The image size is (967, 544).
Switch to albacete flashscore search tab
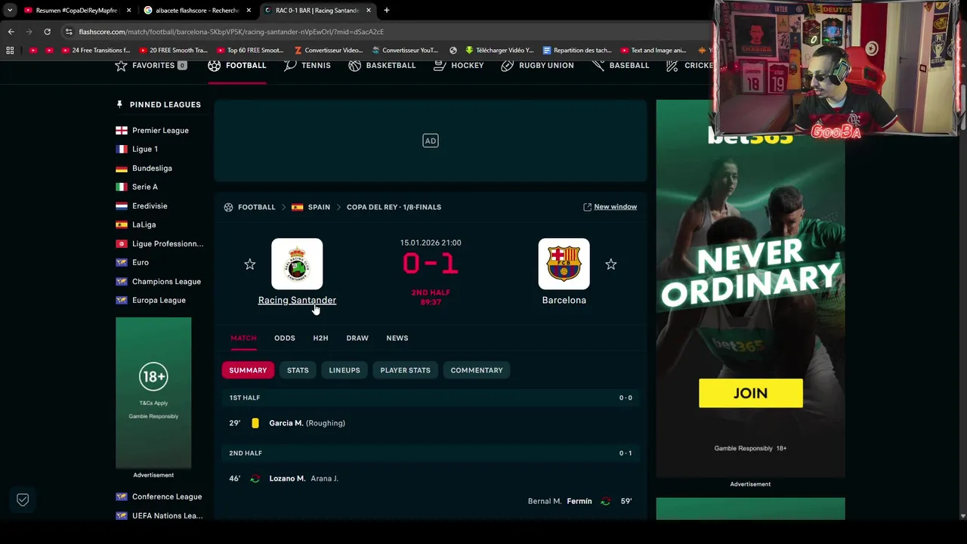197,11
